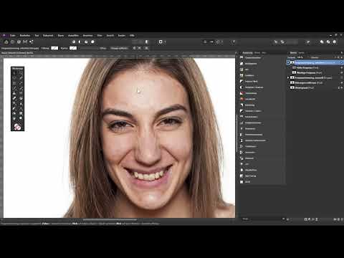The height and width of the screenshot is (258, 344).
Task: Toggle visibility of Niedrige Frequenz layer
Action: (x=341, y=72)
